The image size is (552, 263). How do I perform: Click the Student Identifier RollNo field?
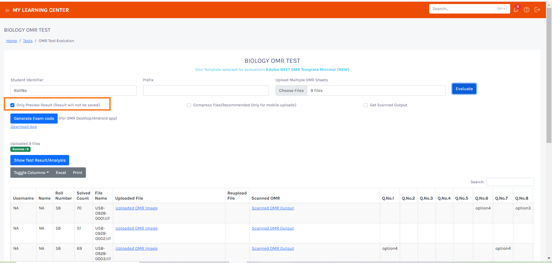click(x=73, y=90)
